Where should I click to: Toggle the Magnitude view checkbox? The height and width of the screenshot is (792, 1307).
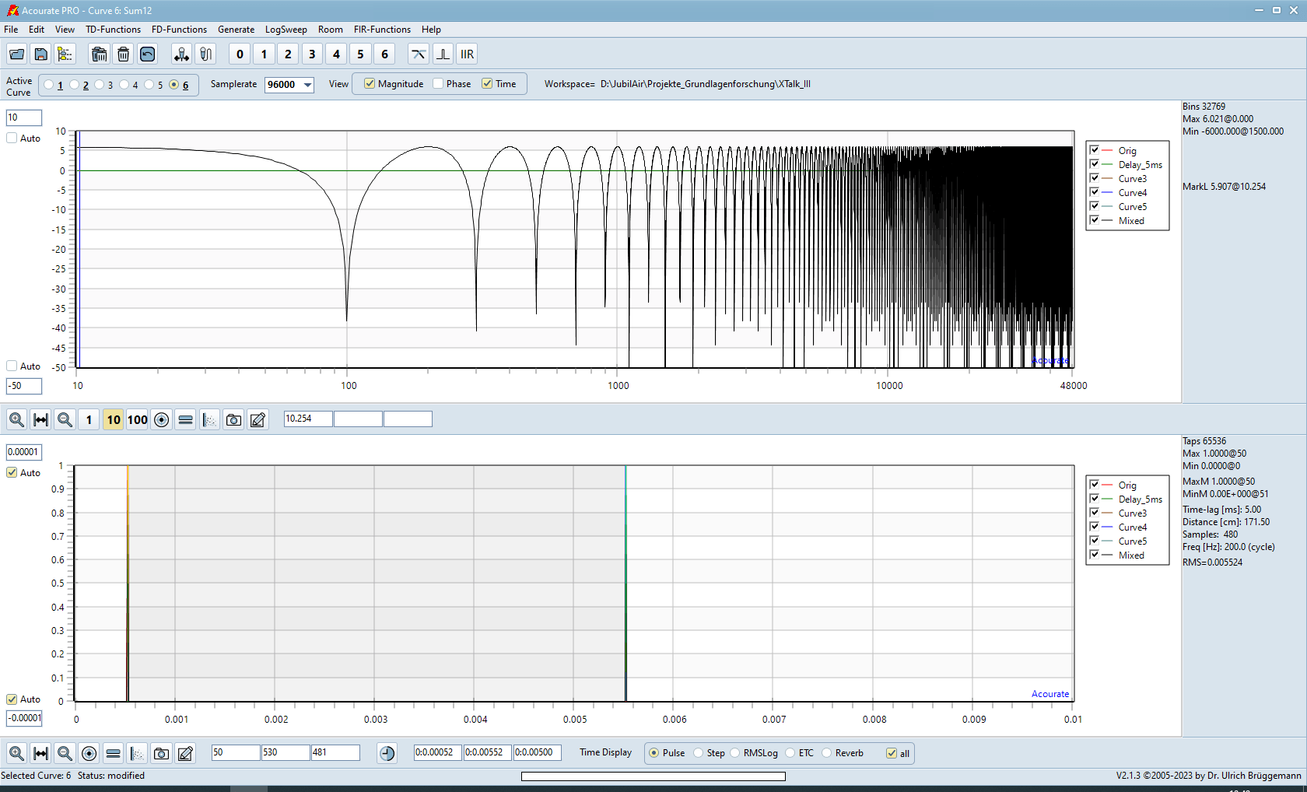click(370, 83)
